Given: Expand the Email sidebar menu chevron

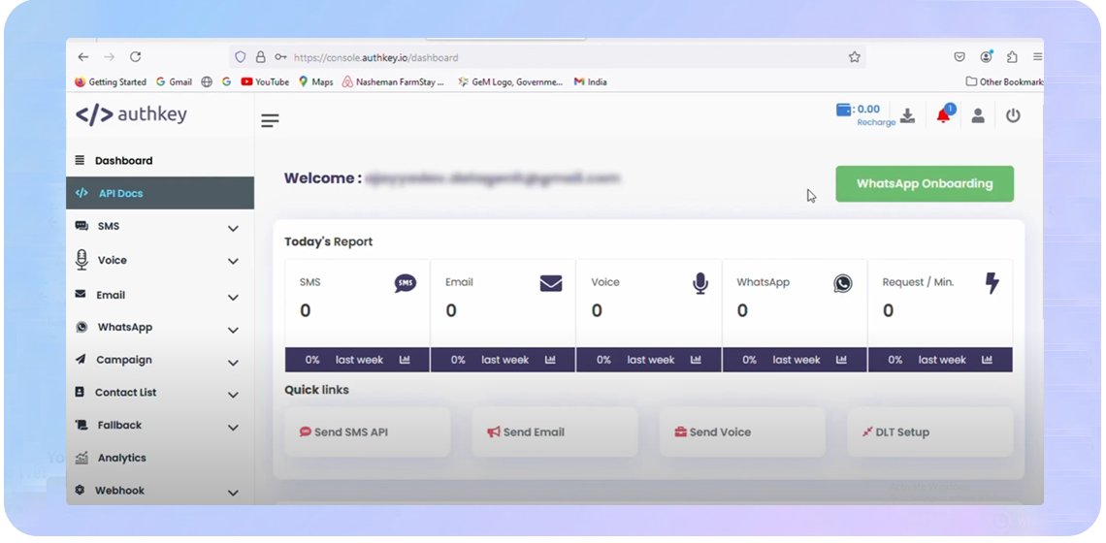Looking at the screenshot, I should [234, 298].
